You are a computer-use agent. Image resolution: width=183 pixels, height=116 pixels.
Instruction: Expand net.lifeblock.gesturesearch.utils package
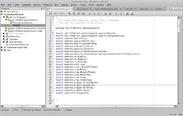click(x=6, y=31)
